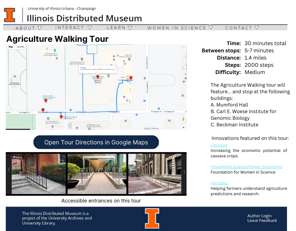Open Tour Directions in Google Maps
This screenshot has height=231, width=296.
[x=96, y=142]
